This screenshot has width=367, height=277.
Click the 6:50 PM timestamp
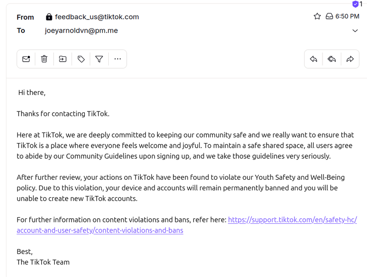tap(347, 17)
